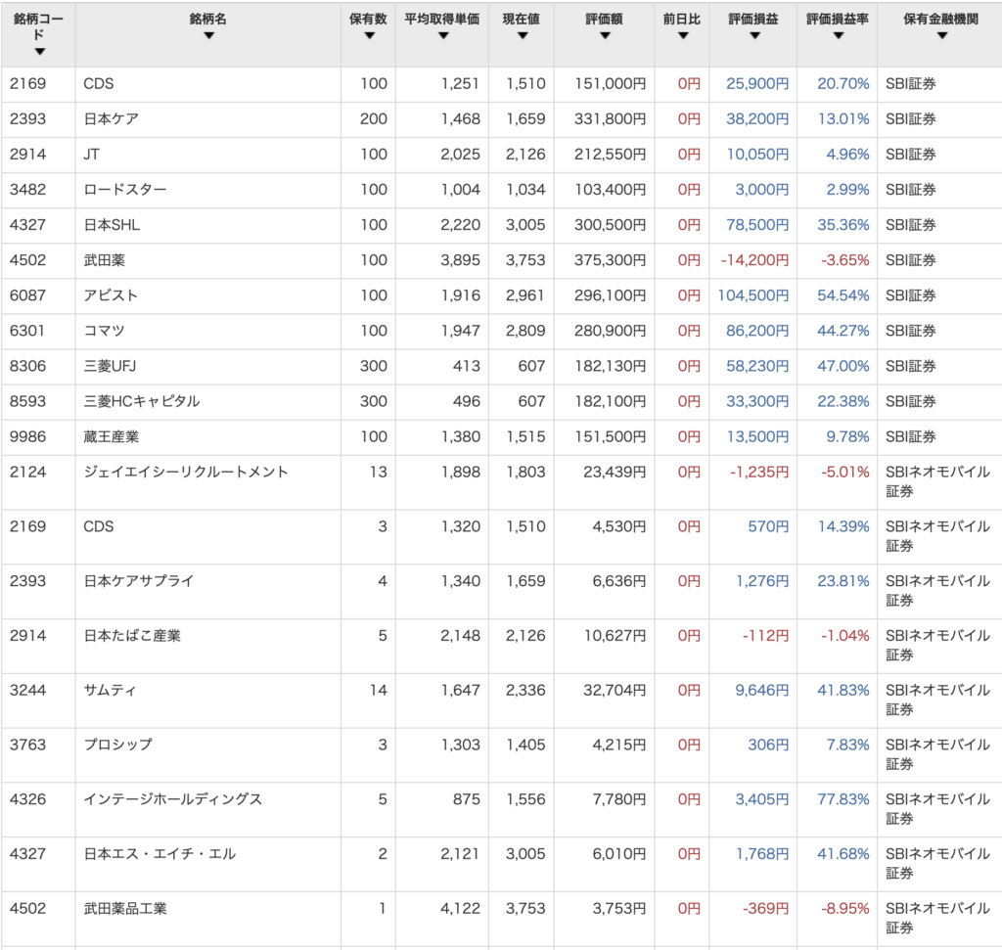
Task: Sort by 銘柄名 column arrow
Action: (208, 36)
